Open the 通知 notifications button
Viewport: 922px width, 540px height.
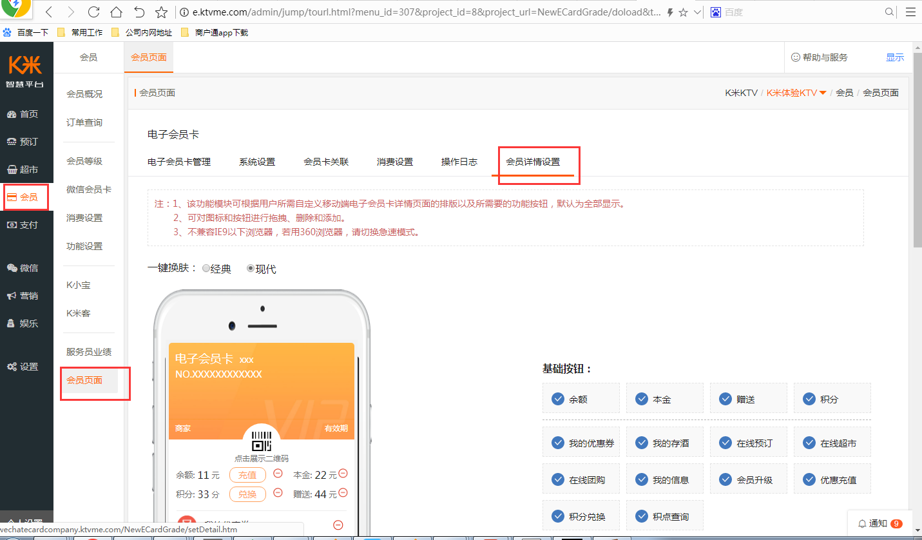(x=879, y=523)
